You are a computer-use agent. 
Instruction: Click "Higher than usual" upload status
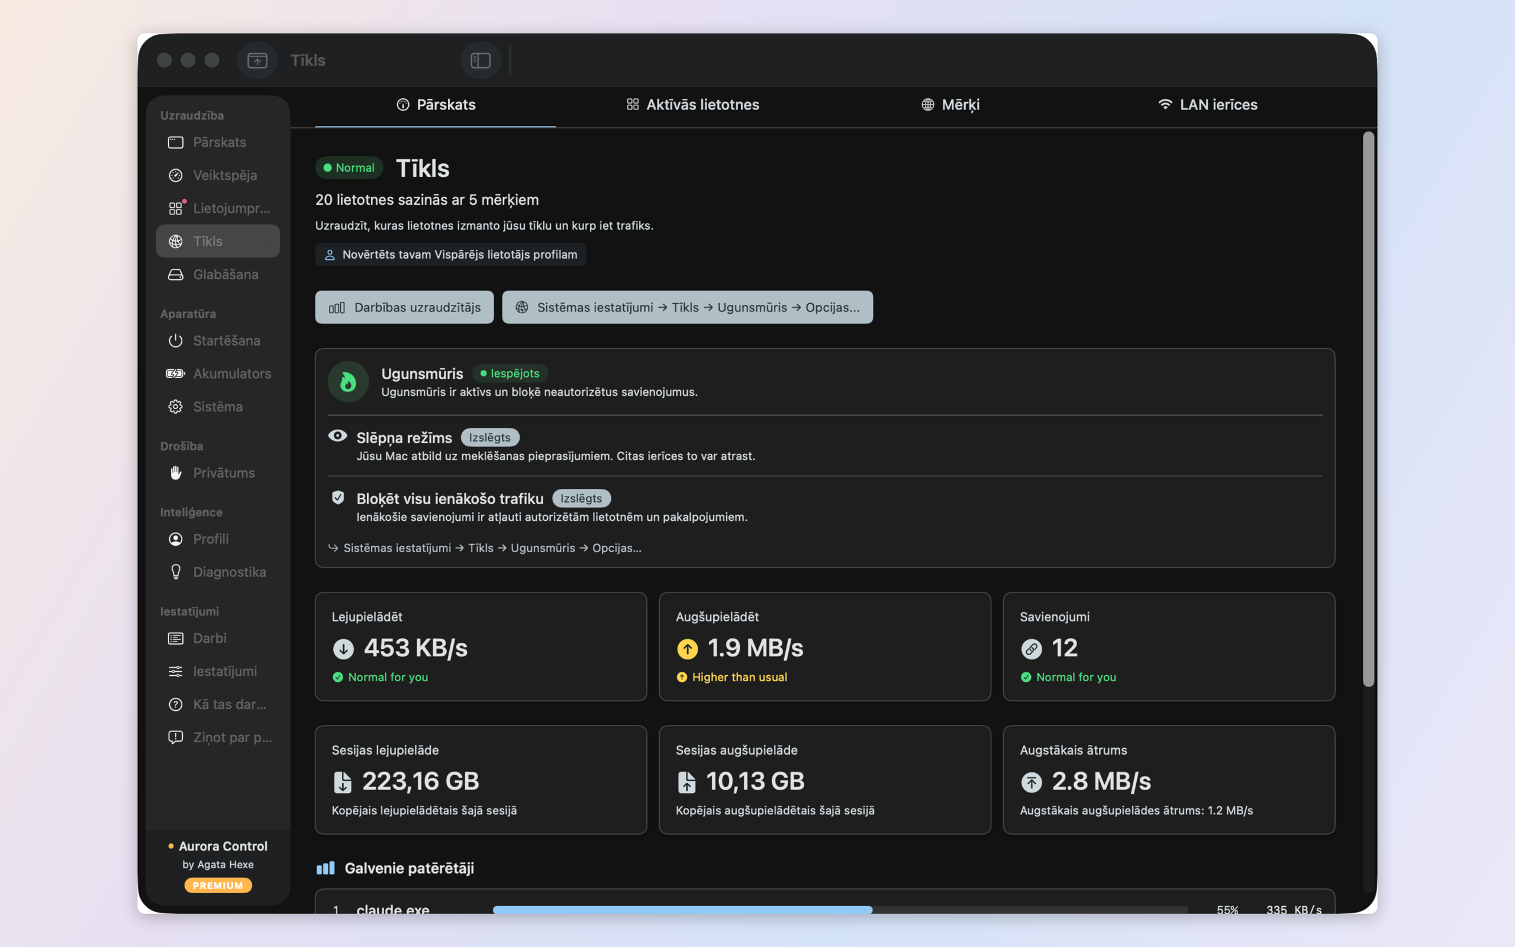[732, 677]
